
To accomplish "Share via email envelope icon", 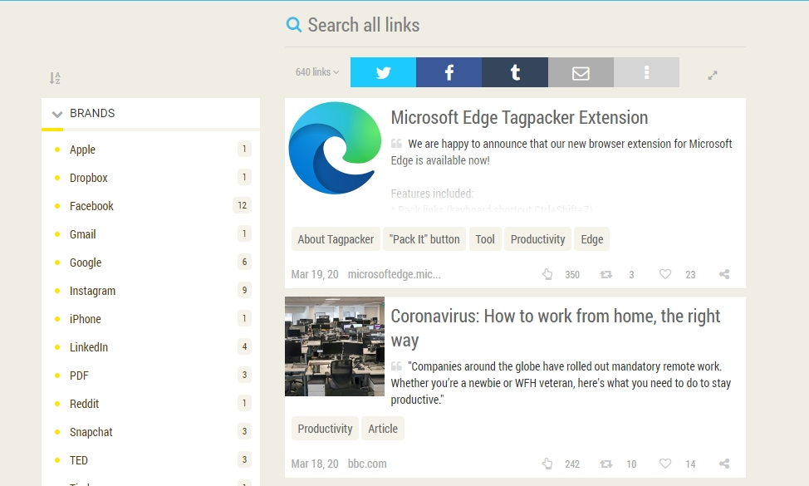I will [x=581, y=72].
